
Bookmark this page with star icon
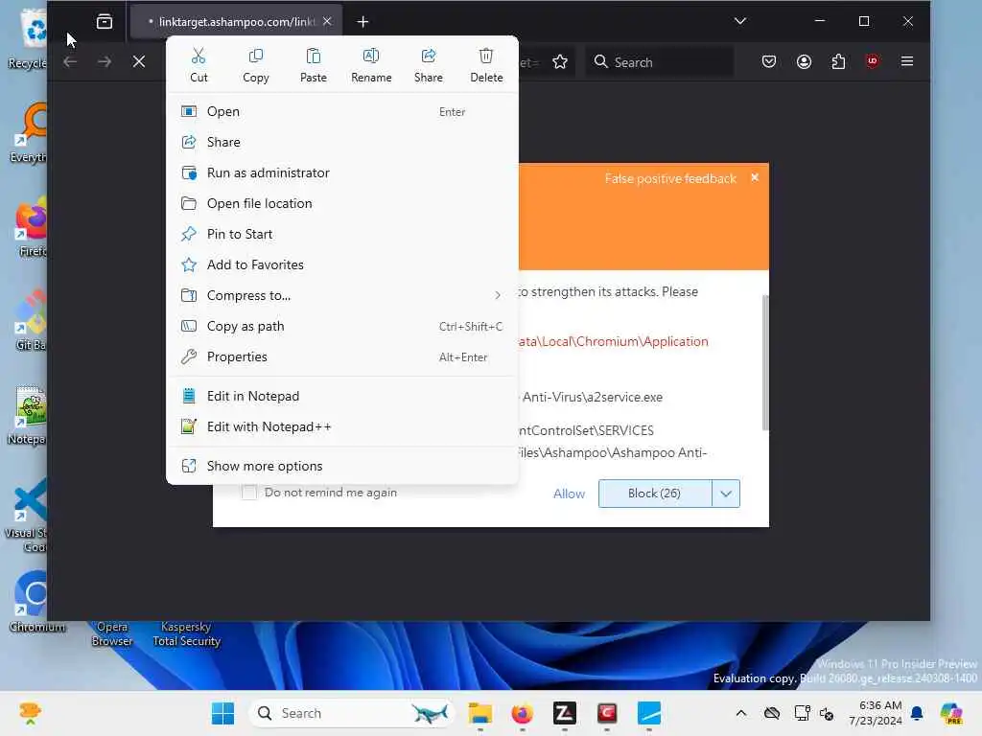coord(560,61)
